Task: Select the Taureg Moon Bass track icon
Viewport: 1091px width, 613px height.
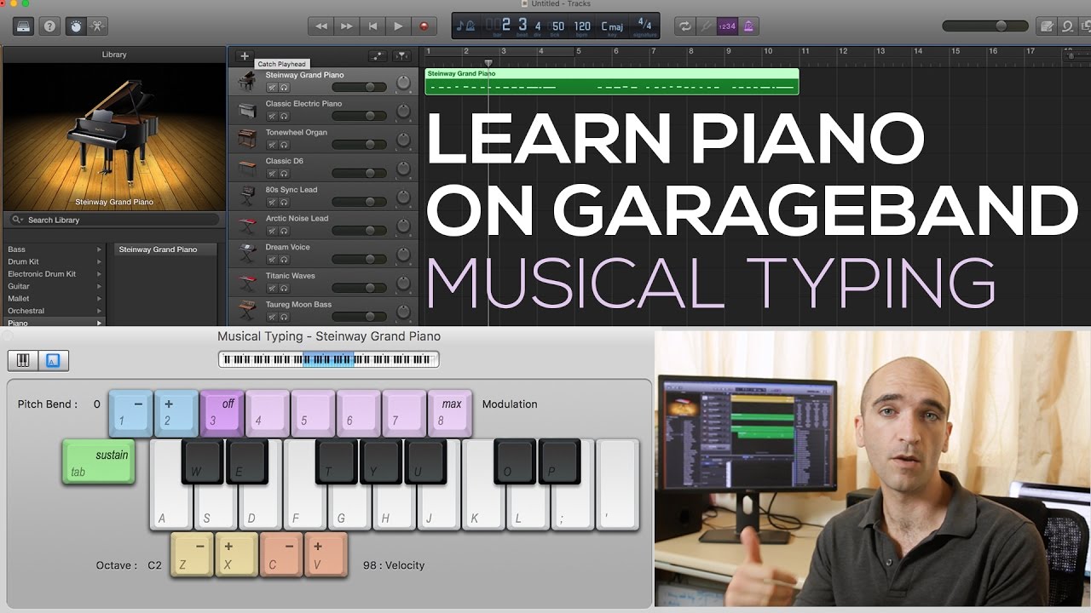Action: [247, 311]
